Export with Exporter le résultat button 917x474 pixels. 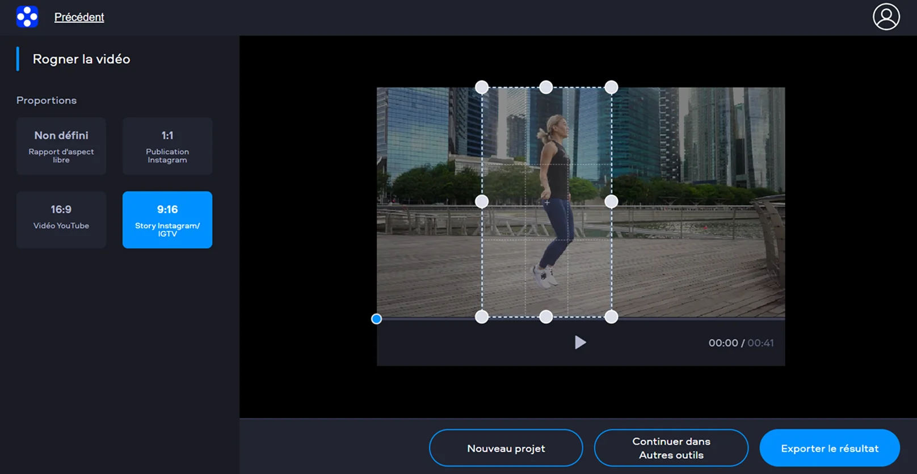point(829,448)
